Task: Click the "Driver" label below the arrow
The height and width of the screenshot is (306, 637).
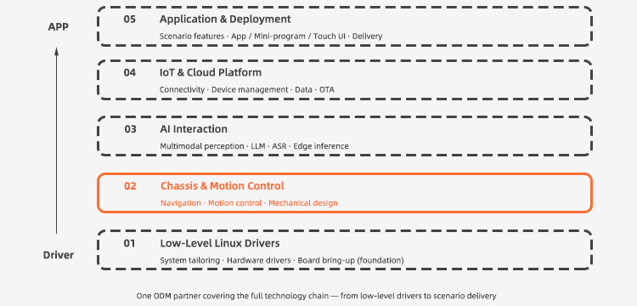Action: click(x=59, y=255)
